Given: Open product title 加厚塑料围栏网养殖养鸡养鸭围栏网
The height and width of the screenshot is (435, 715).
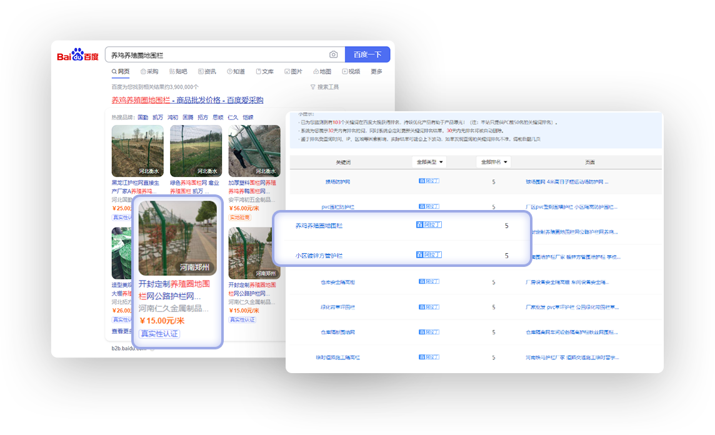Looking at the screenshot, I should click(252, 187).
